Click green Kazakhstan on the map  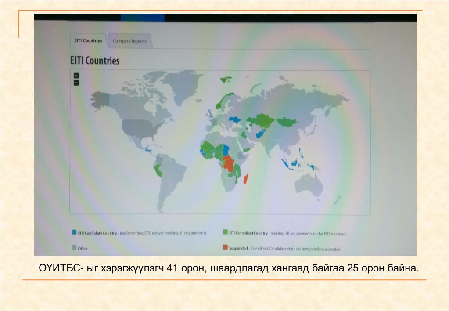(x=262, y=120)
